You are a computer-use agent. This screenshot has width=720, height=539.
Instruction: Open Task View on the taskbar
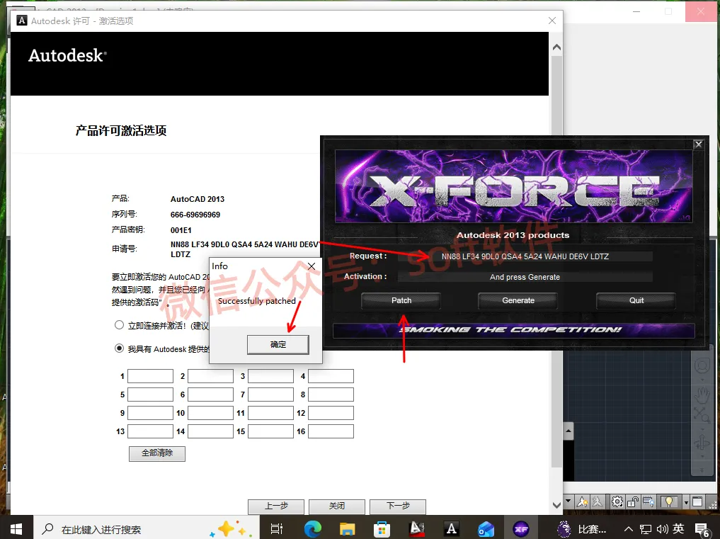point(276,529)
